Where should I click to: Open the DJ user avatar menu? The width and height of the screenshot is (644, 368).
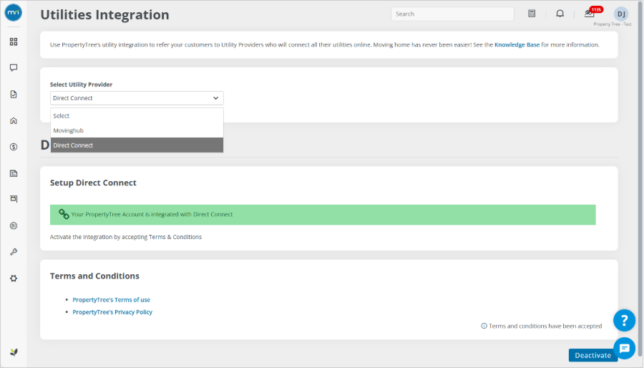[x=621, y=14]
